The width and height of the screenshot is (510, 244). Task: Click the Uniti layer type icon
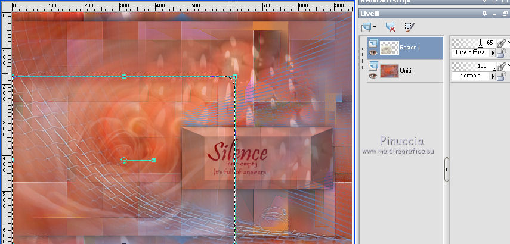[x=373, y=67]
